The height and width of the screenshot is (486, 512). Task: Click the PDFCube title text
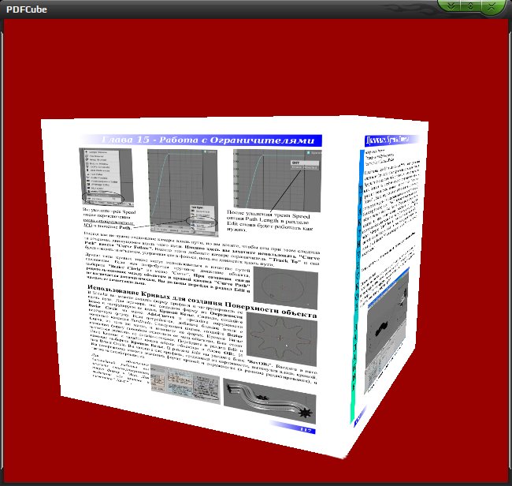(27, 9)
